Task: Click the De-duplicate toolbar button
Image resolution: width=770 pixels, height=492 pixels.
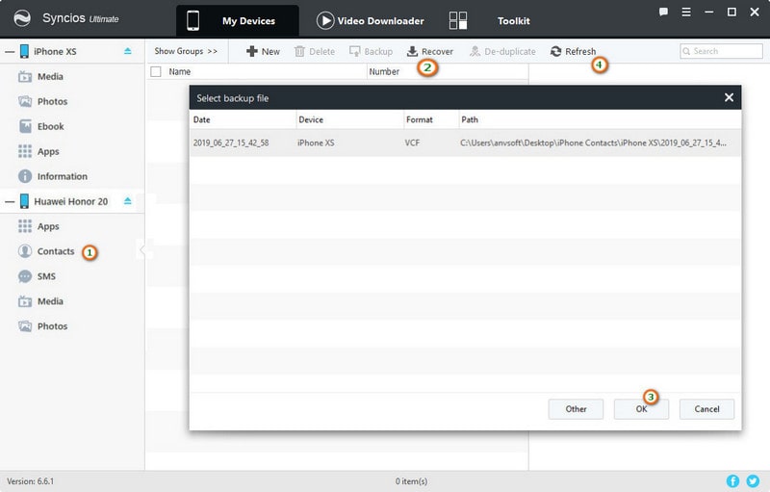Action: click(x=502, y=51)
